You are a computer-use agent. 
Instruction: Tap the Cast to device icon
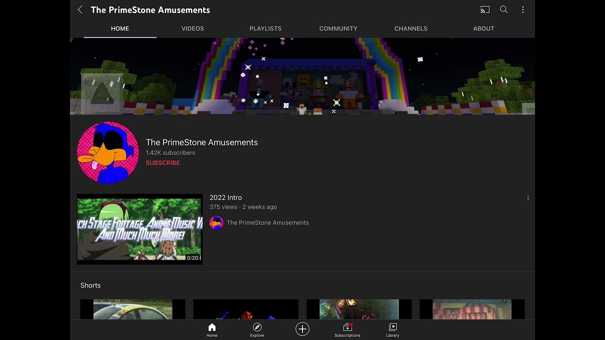[485, 9]
